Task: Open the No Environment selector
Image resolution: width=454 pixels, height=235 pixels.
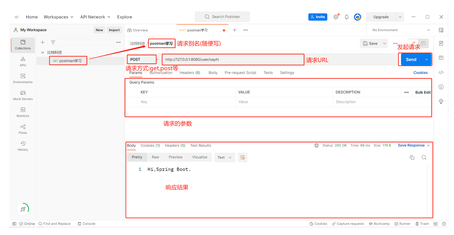Action: pyautogui.click(x=401, y=30)
